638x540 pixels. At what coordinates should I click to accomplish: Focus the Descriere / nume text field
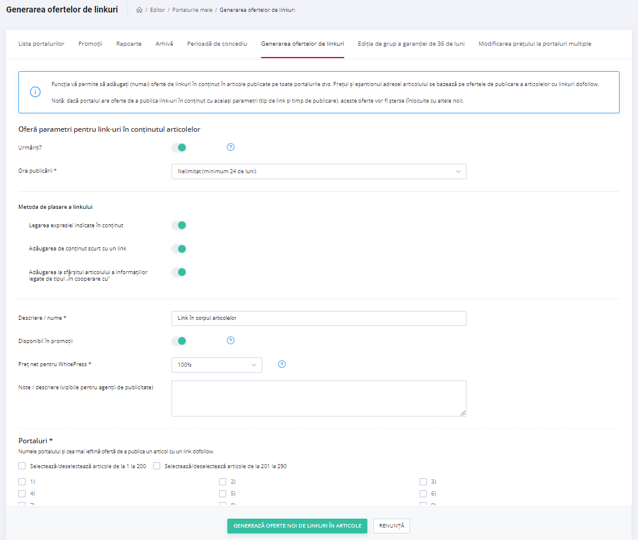click(319, 318)
